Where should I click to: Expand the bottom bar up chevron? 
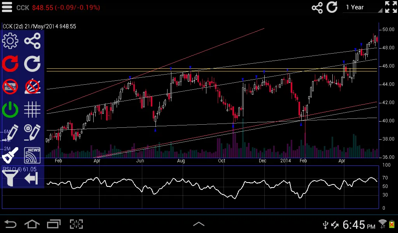199,224
